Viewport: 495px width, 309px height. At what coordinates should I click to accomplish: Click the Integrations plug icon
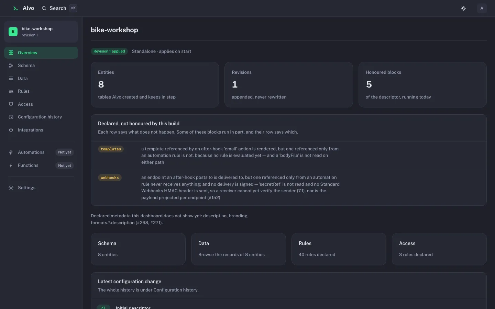pos(11,130)
